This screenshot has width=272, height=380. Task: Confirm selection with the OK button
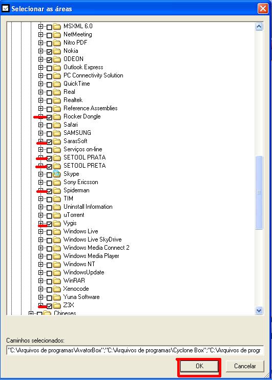(199, 366)
